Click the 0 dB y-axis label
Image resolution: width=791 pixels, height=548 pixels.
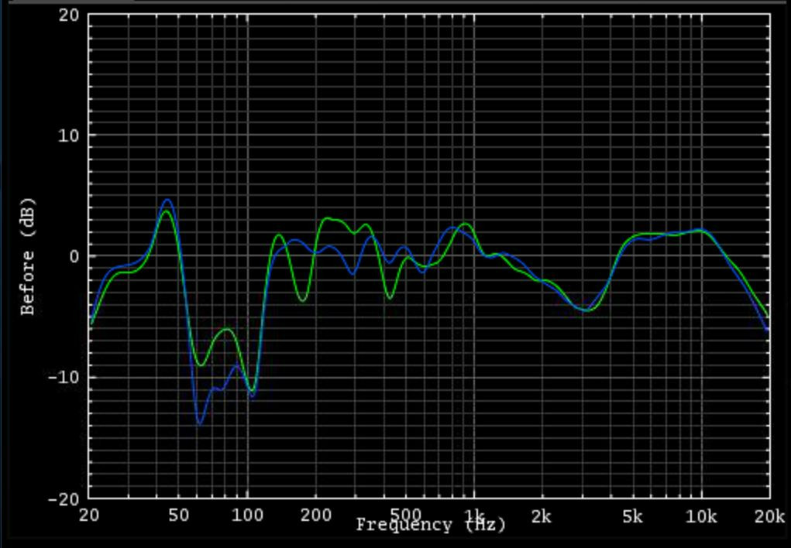pos(74,256)
